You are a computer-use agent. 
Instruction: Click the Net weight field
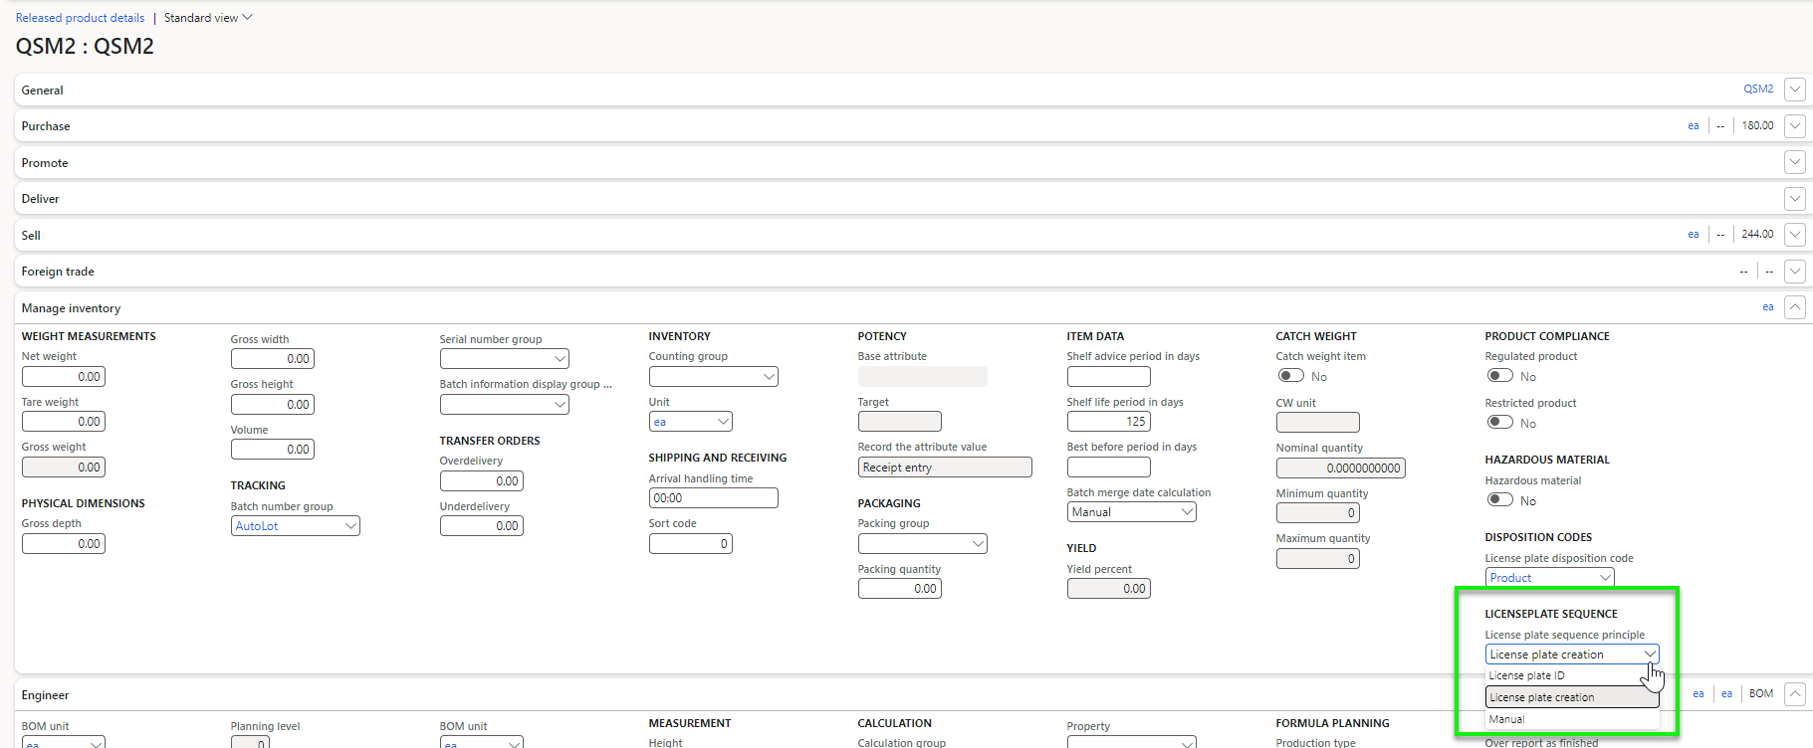[64, 377]
